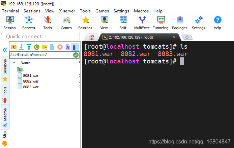This screenshot has width=234, height=148.
Task: Collapse the sidebar with double chevron
Action: 5,50
